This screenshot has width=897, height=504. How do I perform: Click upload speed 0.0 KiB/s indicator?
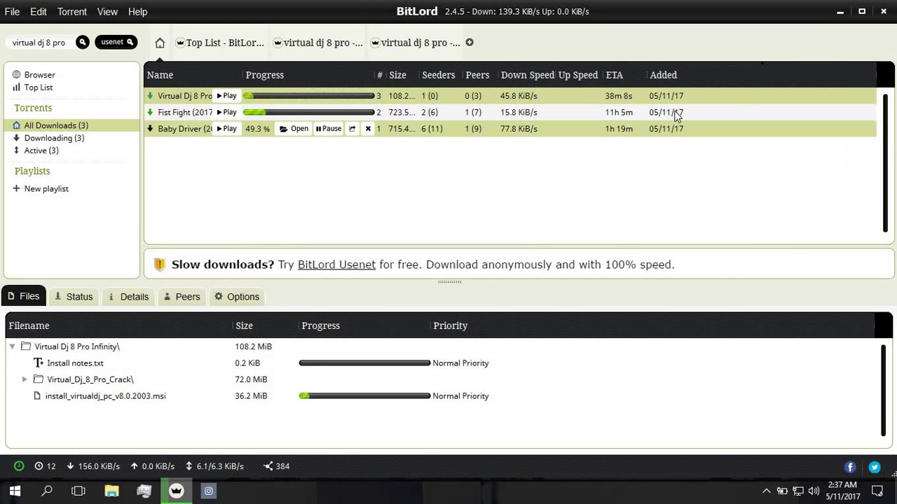pos(153,466)
